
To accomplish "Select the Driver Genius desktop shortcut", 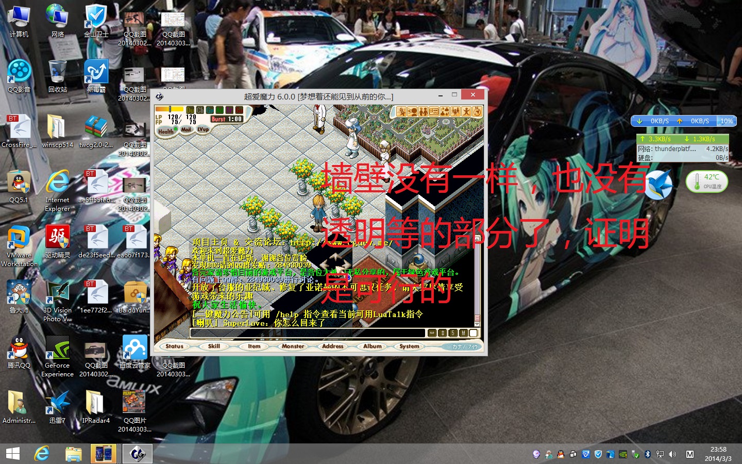I will click(58, 242).
